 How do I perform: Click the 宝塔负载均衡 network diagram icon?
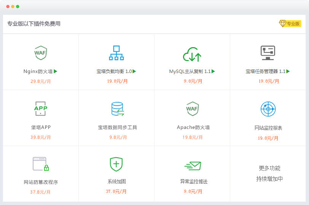116,53
